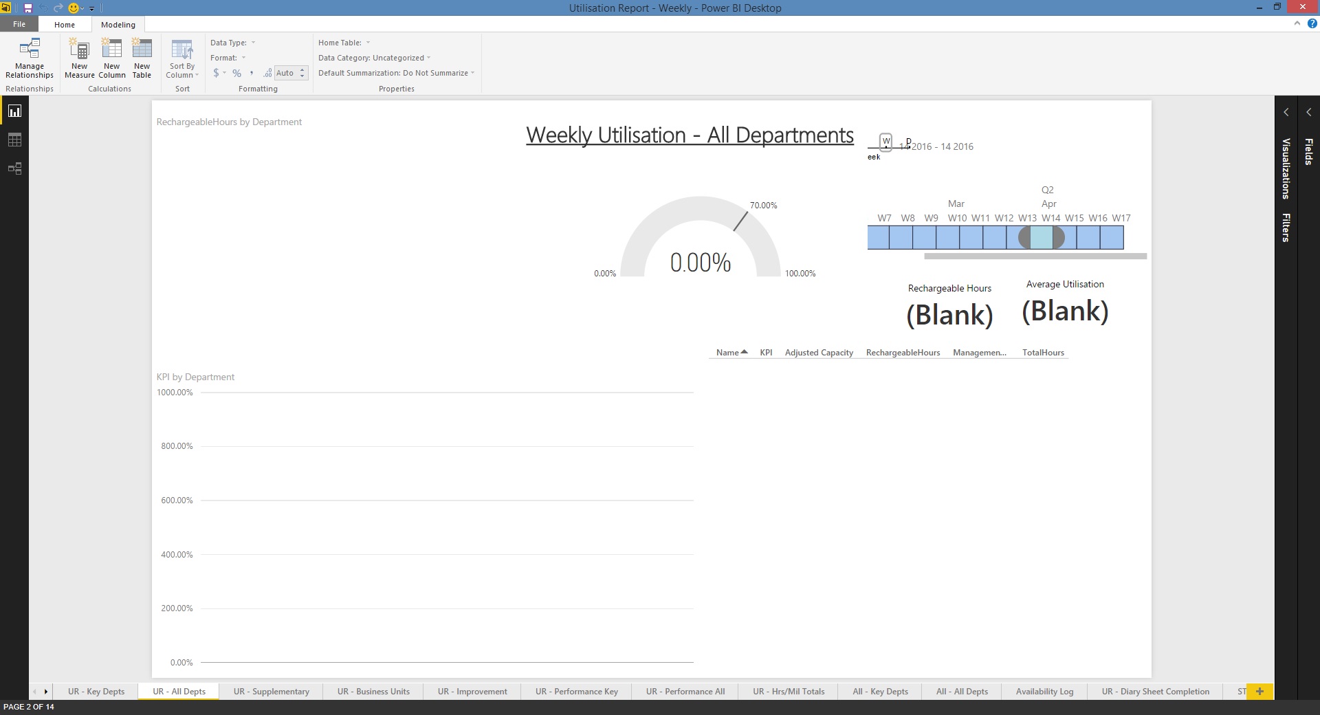Open Data Category Uncategorized dropdown
1320x715 pixels.
pos(375,58)
